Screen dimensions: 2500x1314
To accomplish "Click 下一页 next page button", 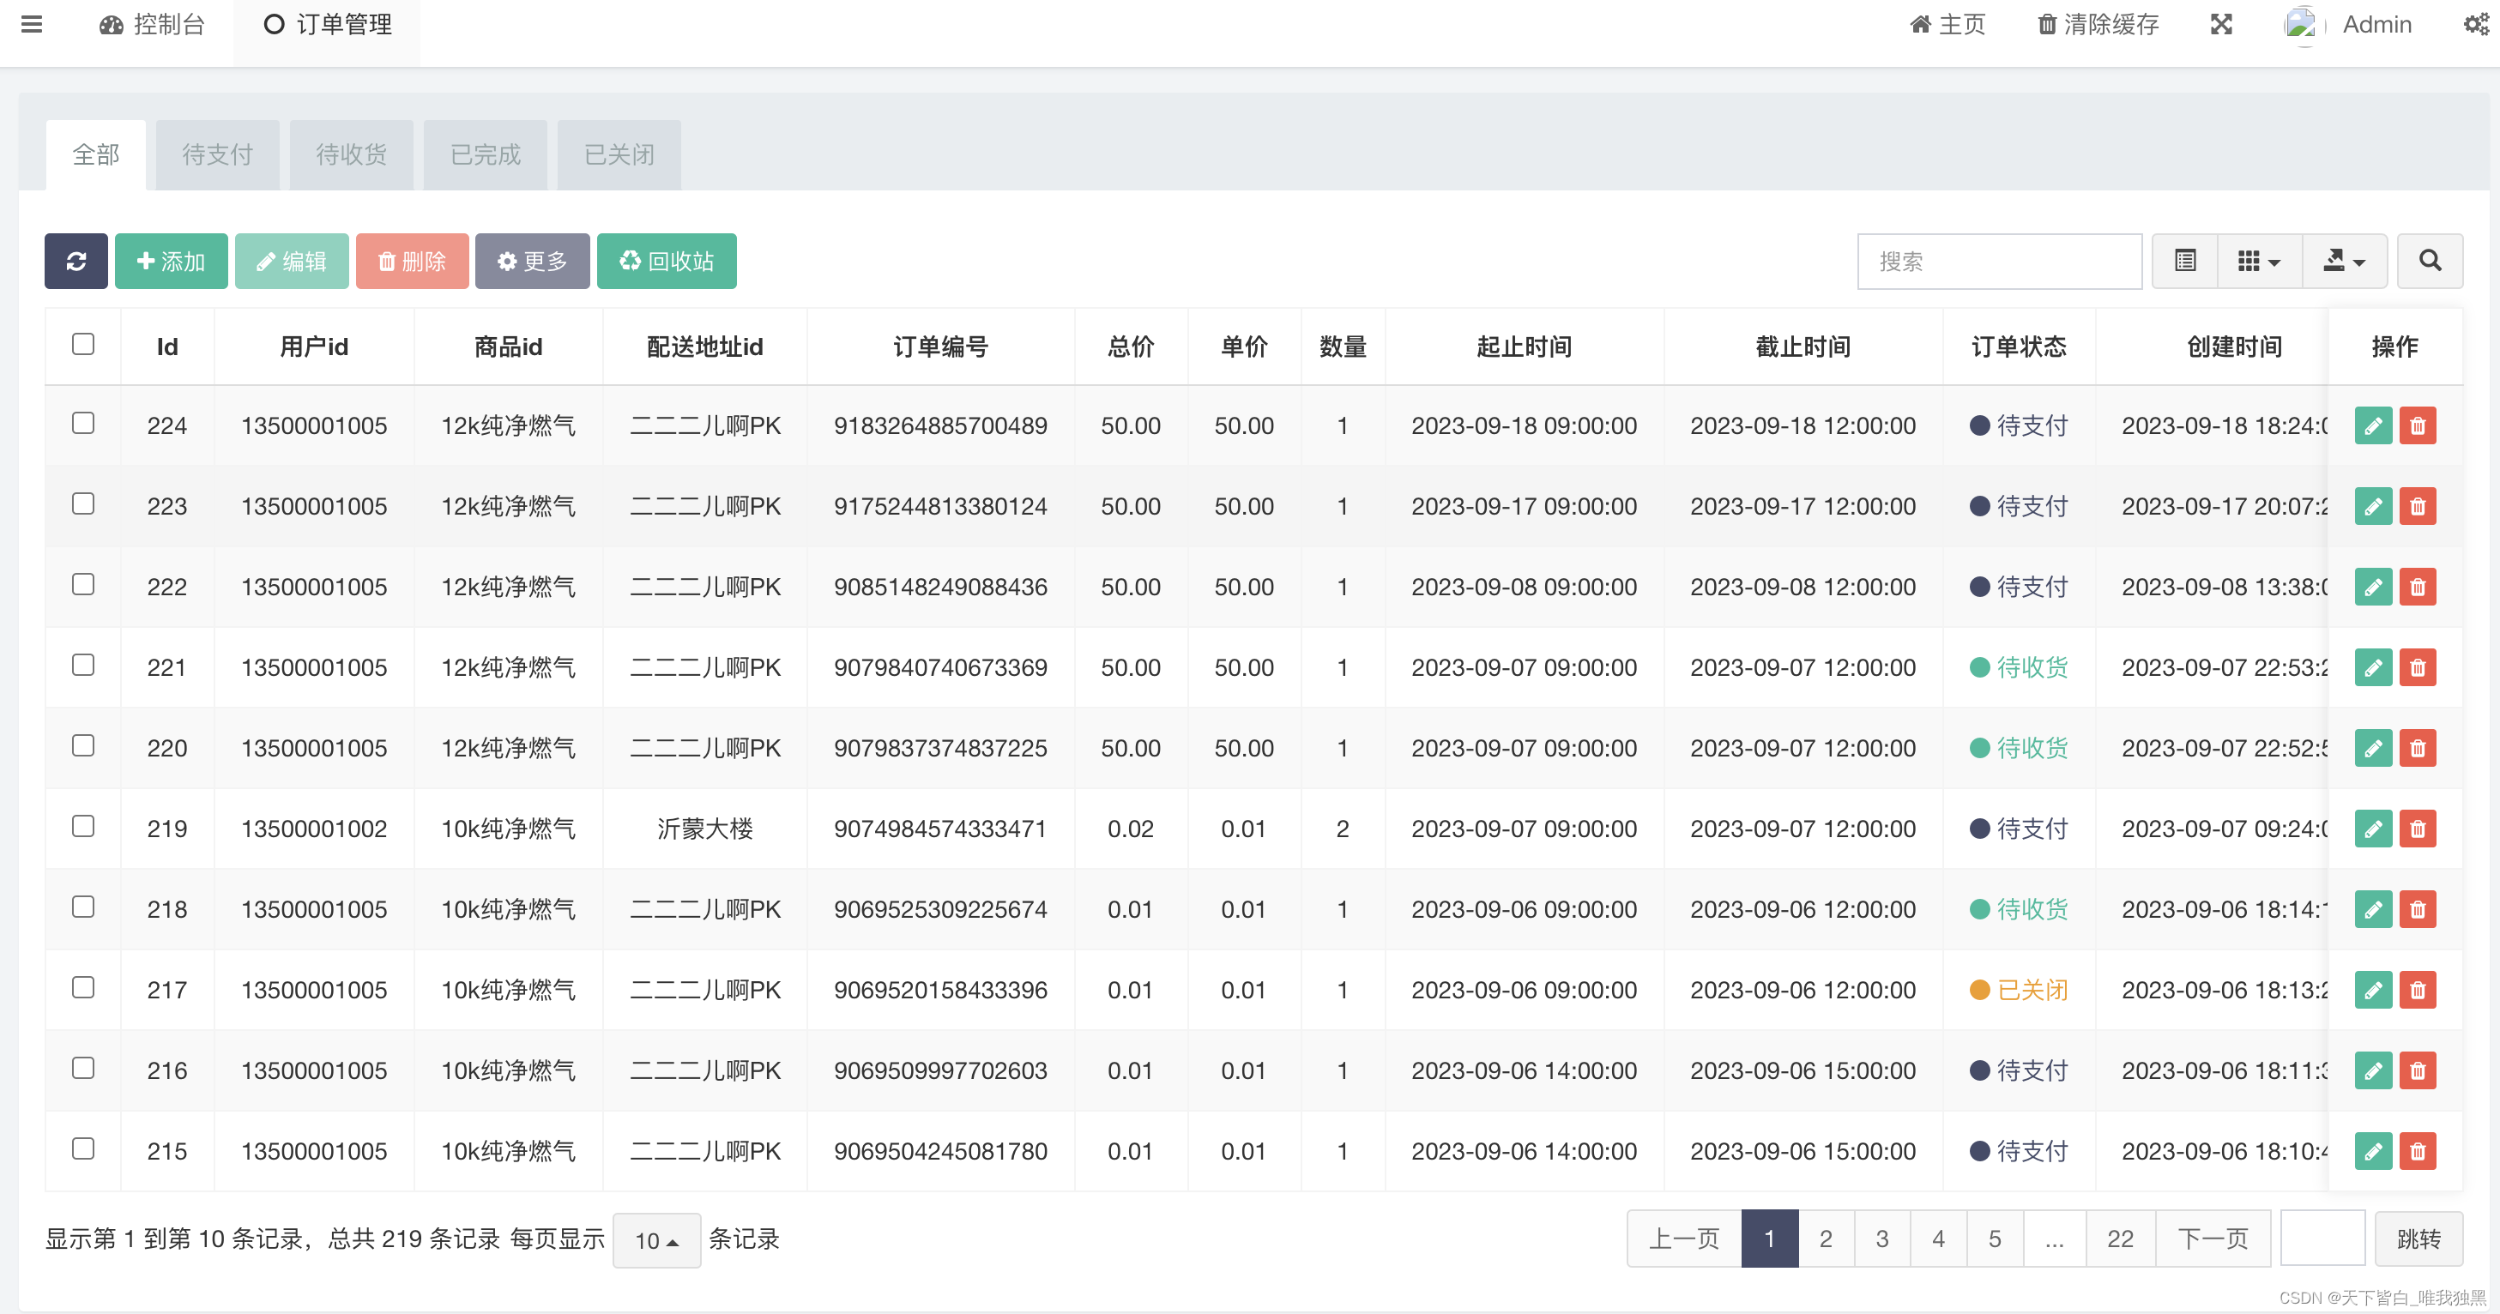I will [2213, 1239].
